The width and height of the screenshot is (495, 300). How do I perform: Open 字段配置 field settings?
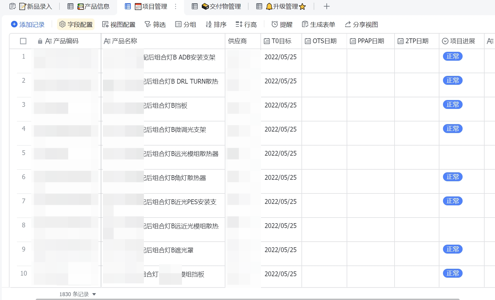pos(76,24)
